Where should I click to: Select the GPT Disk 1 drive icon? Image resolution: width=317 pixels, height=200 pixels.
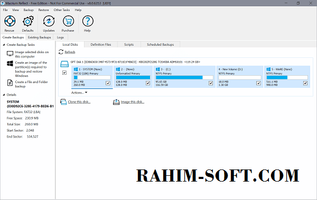pos(64,64)
